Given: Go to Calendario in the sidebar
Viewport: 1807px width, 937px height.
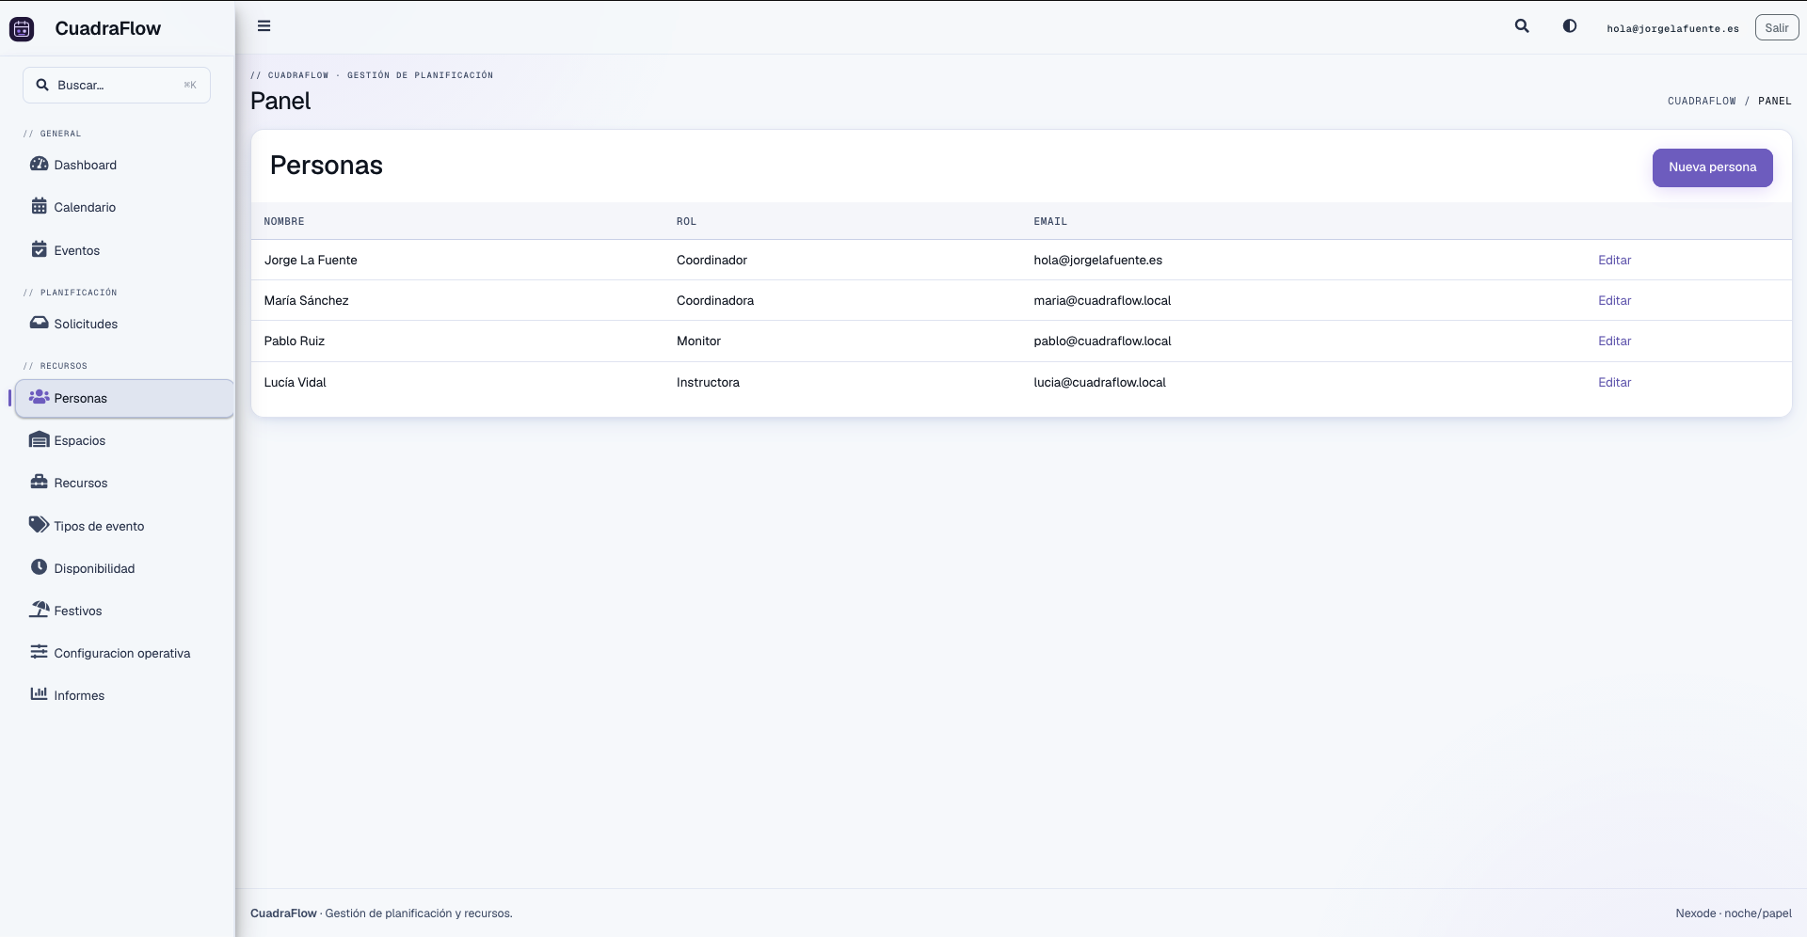Looking at the screenshot, I should [x=124, y=207].
